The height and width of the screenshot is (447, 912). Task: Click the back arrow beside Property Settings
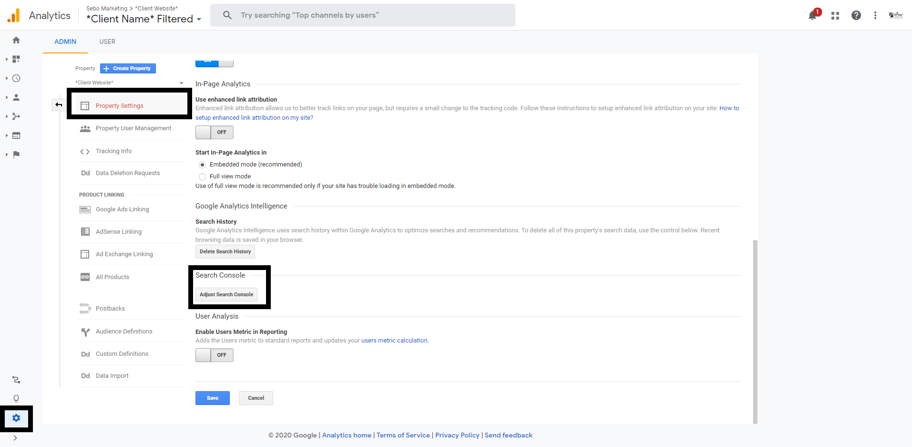click(x=59, y=104)
